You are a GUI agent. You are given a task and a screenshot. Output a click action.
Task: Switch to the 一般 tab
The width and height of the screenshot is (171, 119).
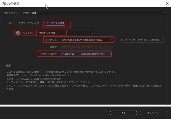click(x=9, y=23)
